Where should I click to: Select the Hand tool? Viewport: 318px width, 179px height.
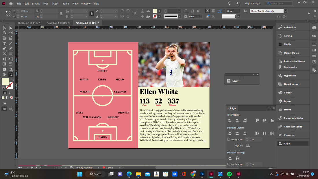(4, 75)
